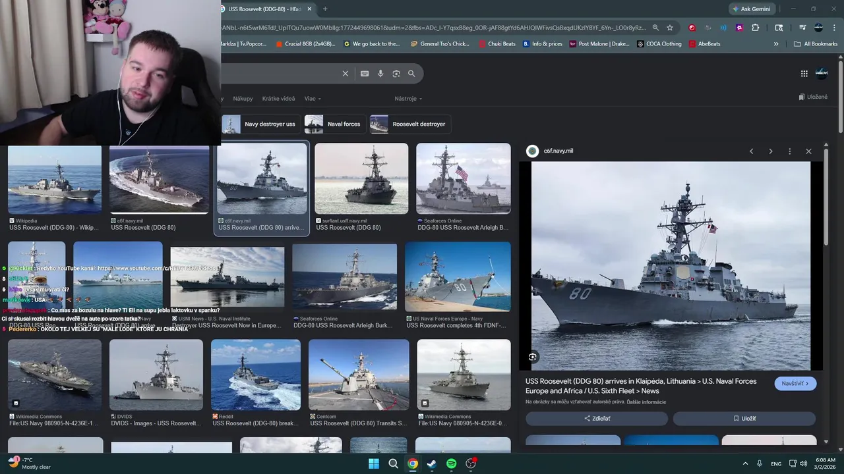Open Post Malone bookmark

tap(599, 44)
